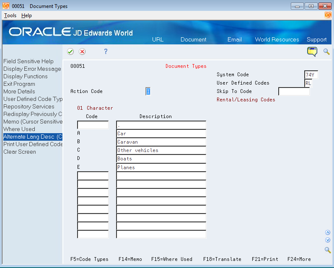Open the yellow chat bubble icon
Viewport: 334px width, 268px height.
[312, 52]
